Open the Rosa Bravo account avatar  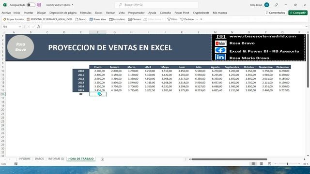pyautogui.click(x=267, y=5)
